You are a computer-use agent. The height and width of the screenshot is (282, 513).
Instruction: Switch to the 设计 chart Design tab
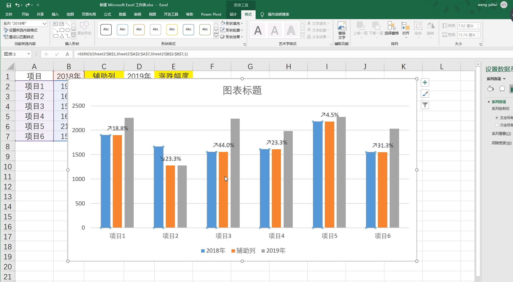click(x=233, y=14)
